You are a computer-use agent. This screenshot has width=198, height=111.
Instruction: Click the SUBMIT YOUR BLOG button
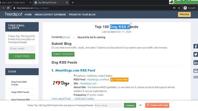click(x=63, y=54)
